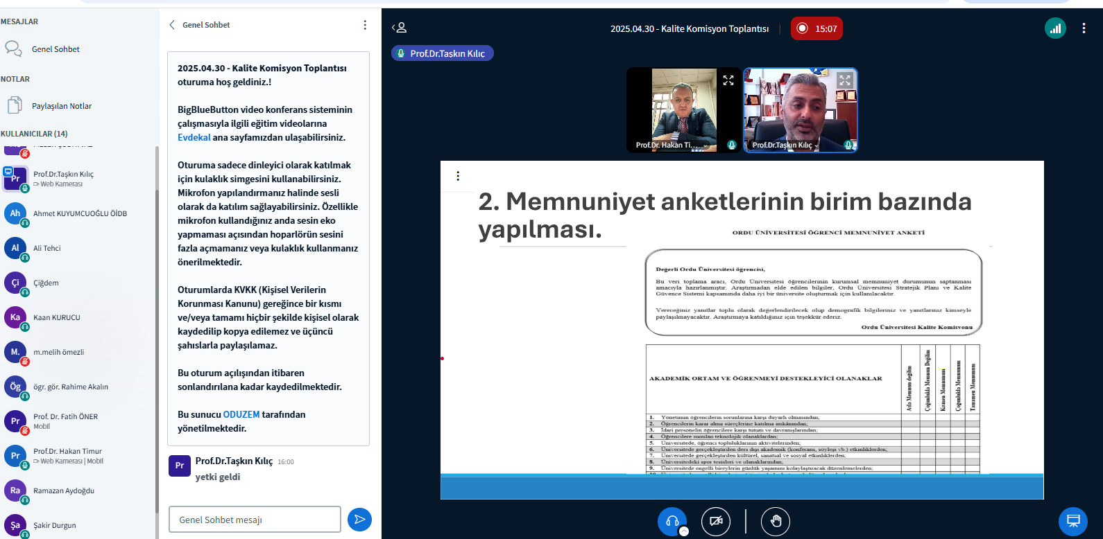
Task: Select user name Kaan KURUCU
Action: coord(57,317)
